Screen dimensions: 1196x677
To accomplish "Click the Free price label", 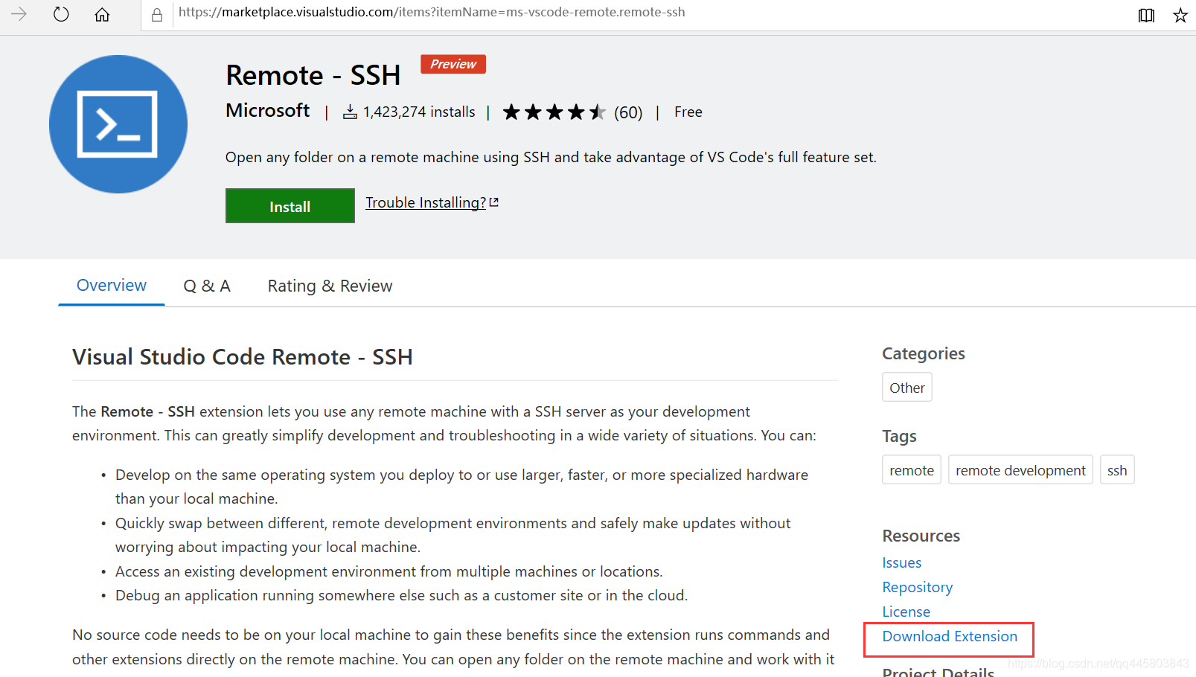I will (688, 112).
